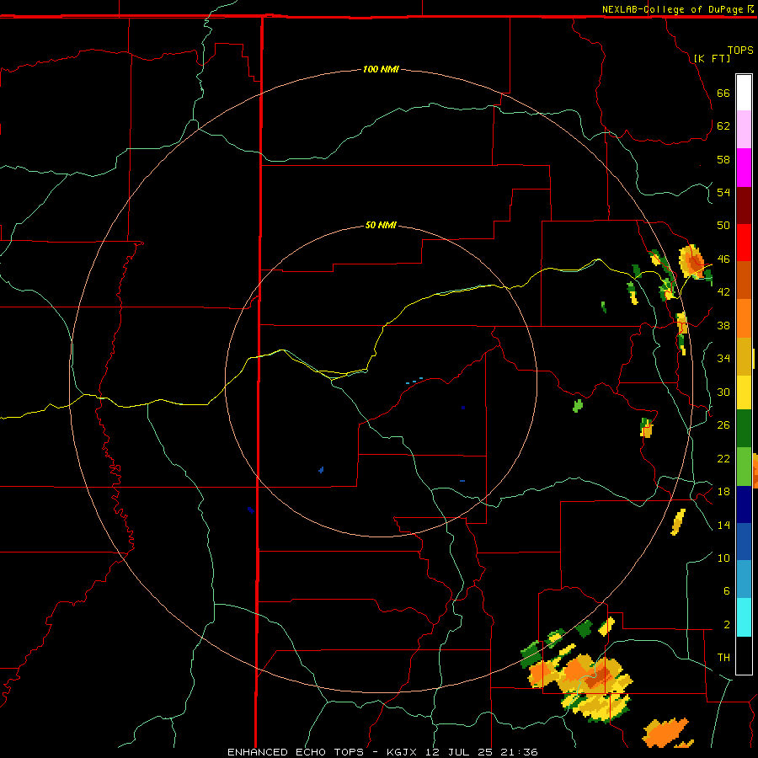Click the '62' legend value
The image size is (758, 758).
[x=723, y=125]
